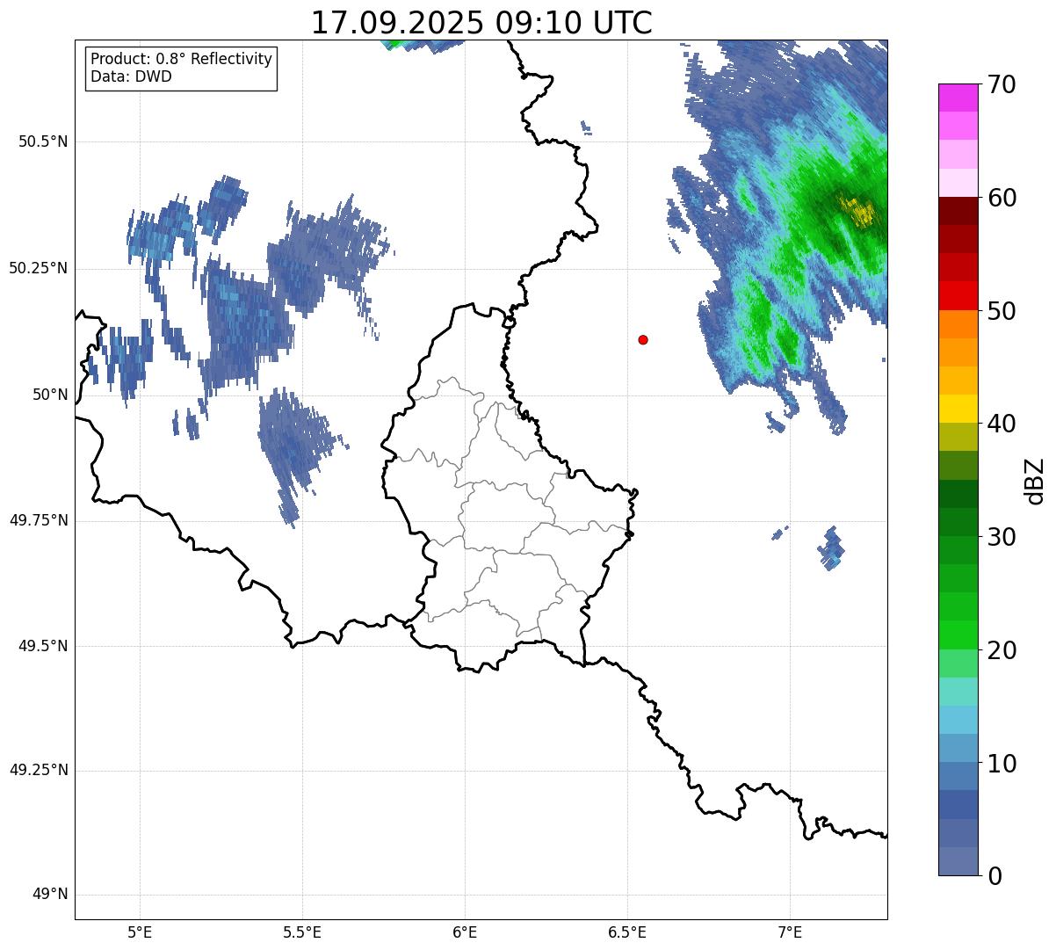The image size is (1056, 950).
Task: Click the dBZ colorbar axis label
Action: coord(1034,480)
